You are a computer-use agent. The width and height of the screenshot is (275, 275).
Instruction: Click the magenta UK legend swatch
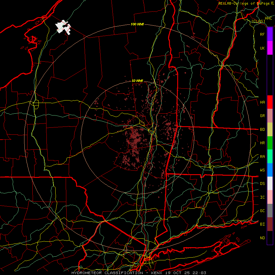coord(270,48)
